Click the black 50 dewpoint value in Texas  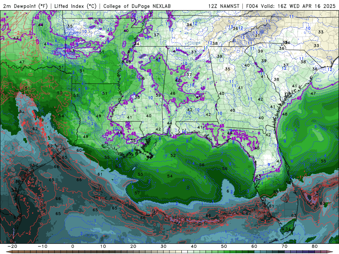pos(60,93)
